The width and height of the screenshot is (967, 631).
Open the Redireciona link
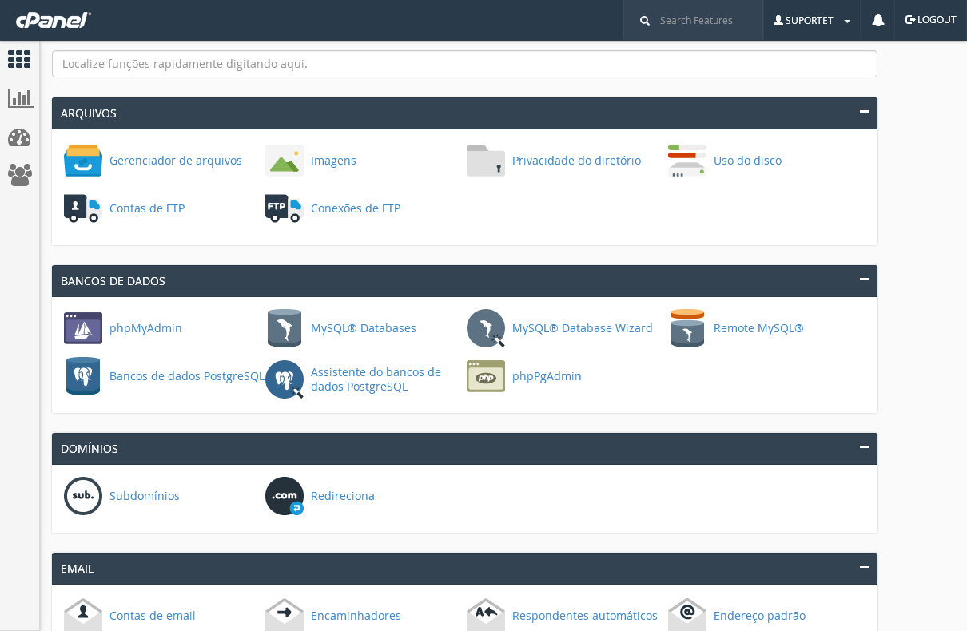(x=343, y=496)
